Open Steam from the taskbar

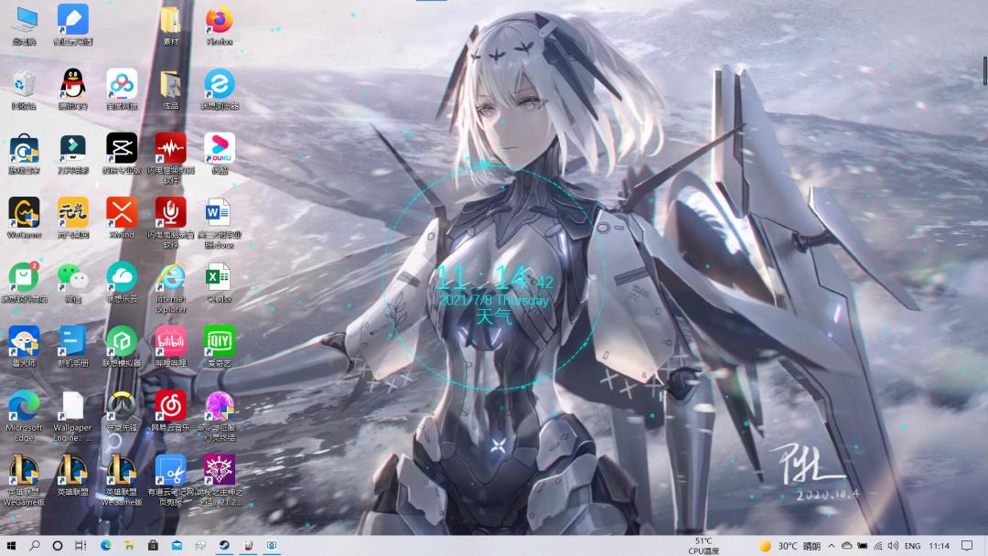click(224, 546)
